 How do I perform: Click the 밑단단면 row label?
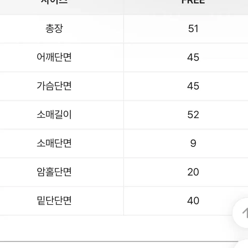pos(54,201)
